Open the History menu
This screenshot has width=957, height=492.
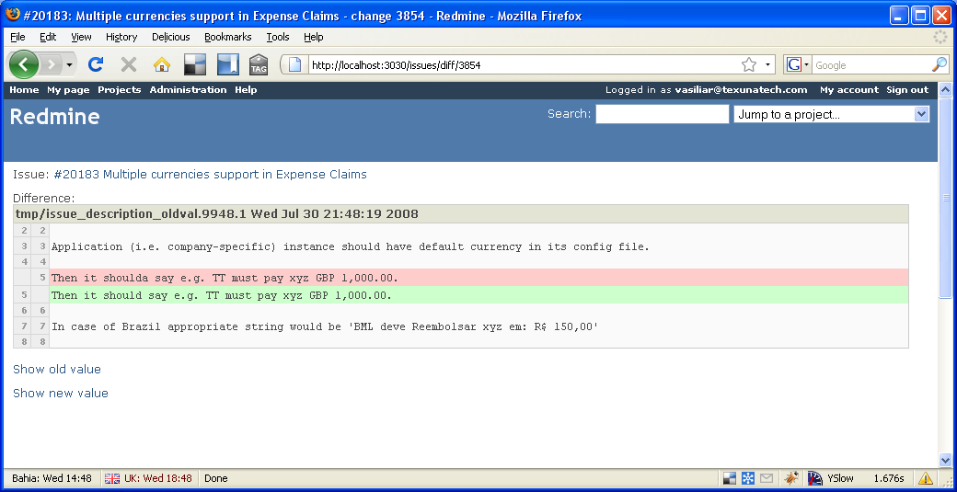121,37
